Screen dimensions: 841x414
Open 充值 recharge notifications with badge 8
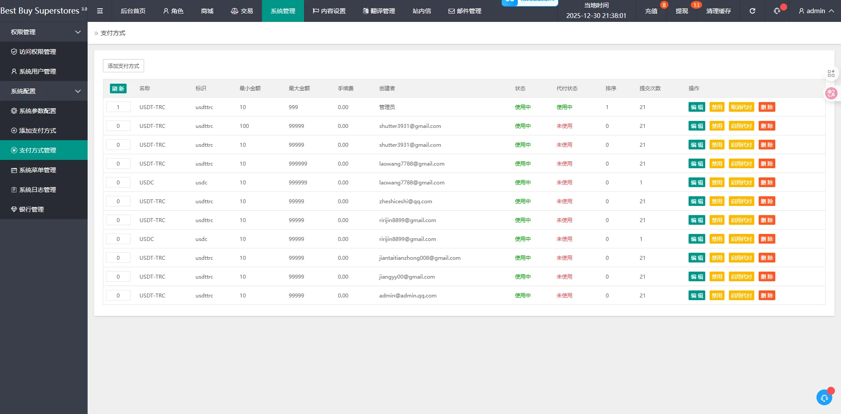(x=651, y=11)
